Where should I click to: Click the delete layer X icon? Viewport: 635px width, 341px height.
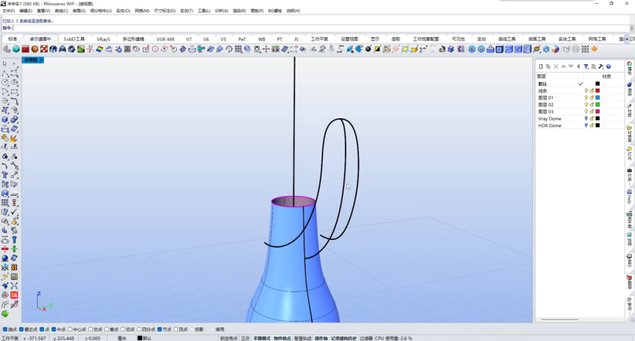(x=556, y=66)
